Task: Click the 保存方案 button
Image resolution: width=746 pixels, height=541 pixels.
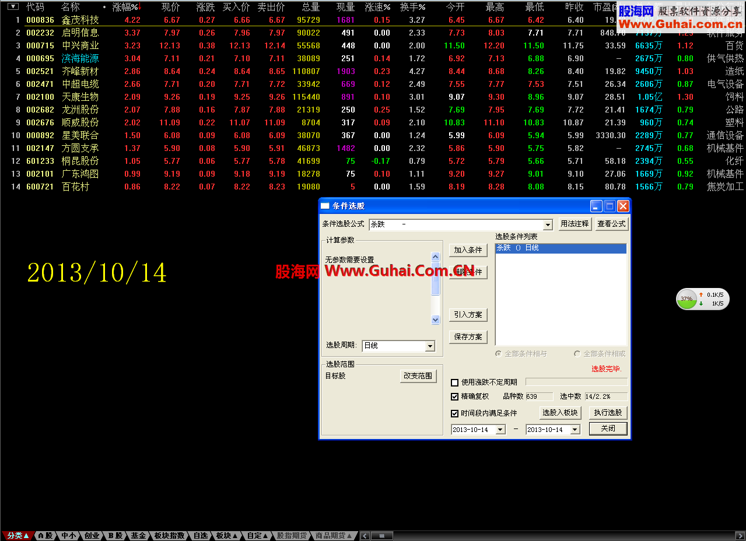Action: (x=468, y=337)
